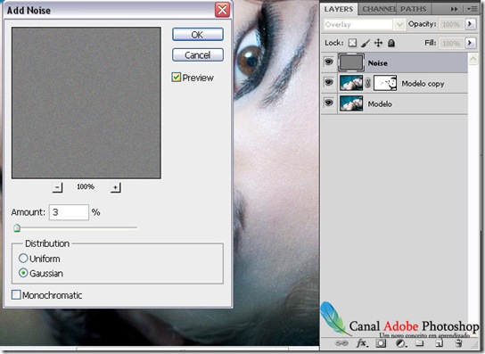The width and height of the screenshot is (485, 354).
Task: Click the Link Layers icon
Action: click(341, 343)
